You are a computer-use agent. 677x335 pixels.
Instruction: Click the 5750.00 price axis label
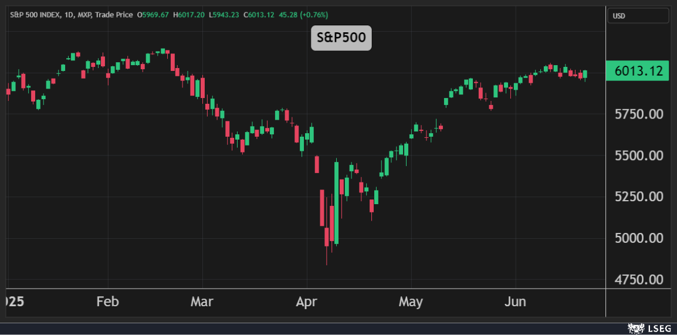[638, 114]
